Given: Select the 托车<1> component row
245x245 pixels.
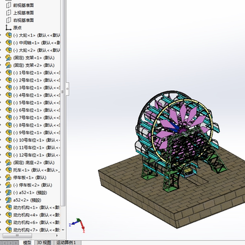Looking at the screenshot, I should (32, 170).
